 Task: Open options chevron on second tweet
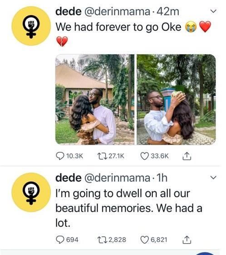tap(213, 178)
